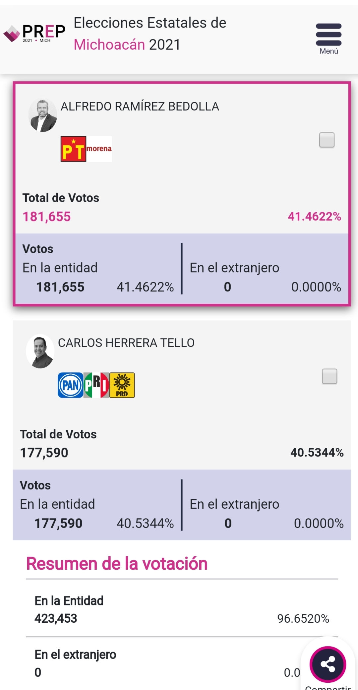This screenshot has width=358, height=690.
Task: Click the PRD party logo
Action: 122,385
